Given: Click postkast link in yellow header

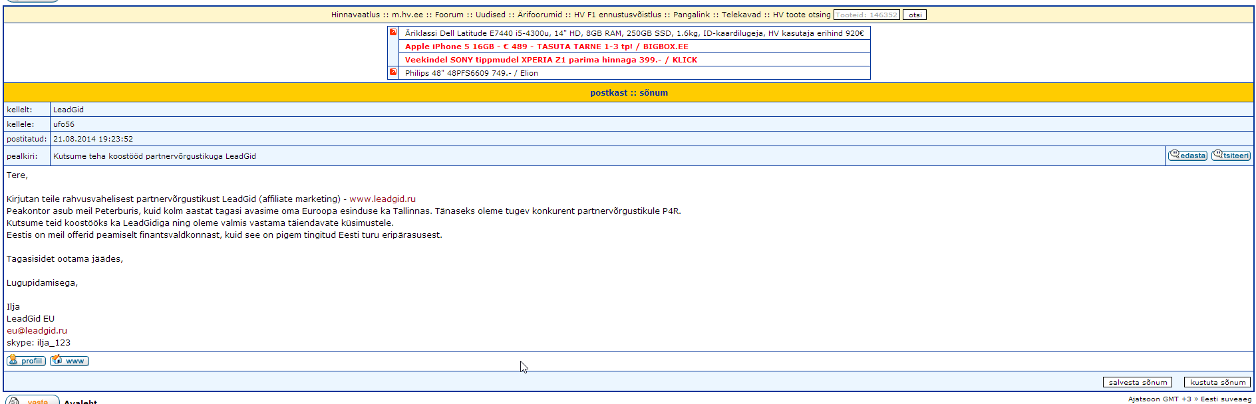Looking at the screenshot, I should pos(608,92).
